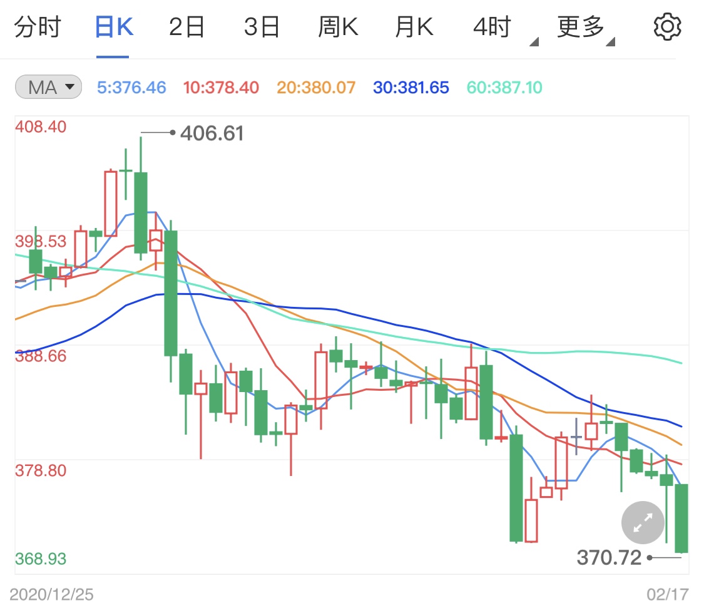The image size is (704, 610).
Task: Click the 3日 chart period button
Action: (262, 26)
